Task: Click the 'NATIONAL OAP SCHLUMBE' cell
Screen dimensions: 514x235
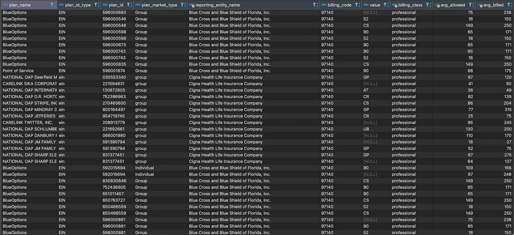Action: (x=29, y=129)
